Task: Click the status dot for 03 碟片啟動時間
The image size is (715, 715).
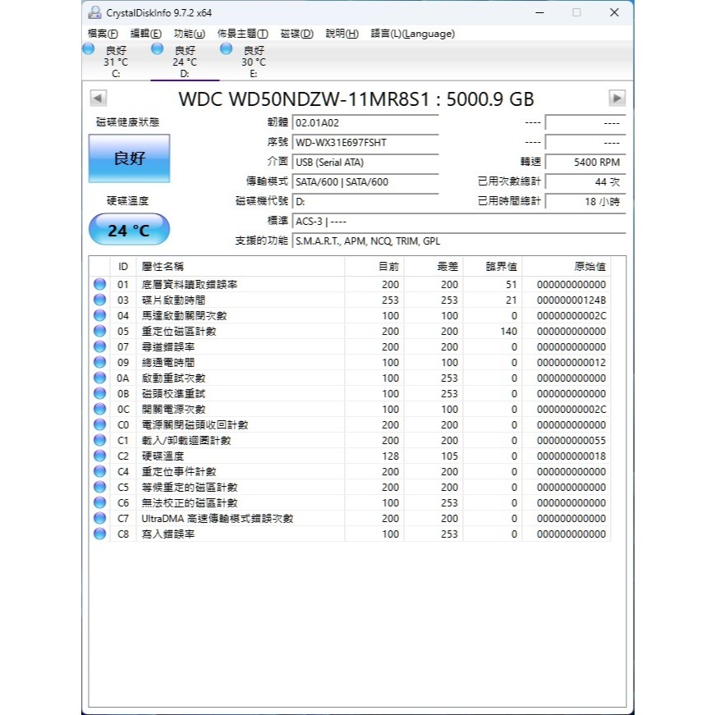Action: click(x=99, y=299)
